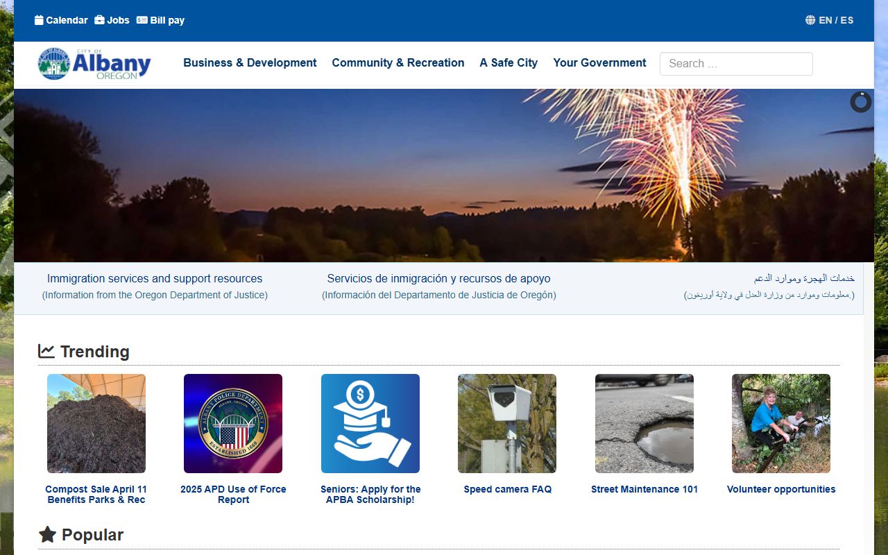The height and width of the screenshot is (555, 888).
Task: Expand the Community & Recreation menu
Action: point(398,62)
